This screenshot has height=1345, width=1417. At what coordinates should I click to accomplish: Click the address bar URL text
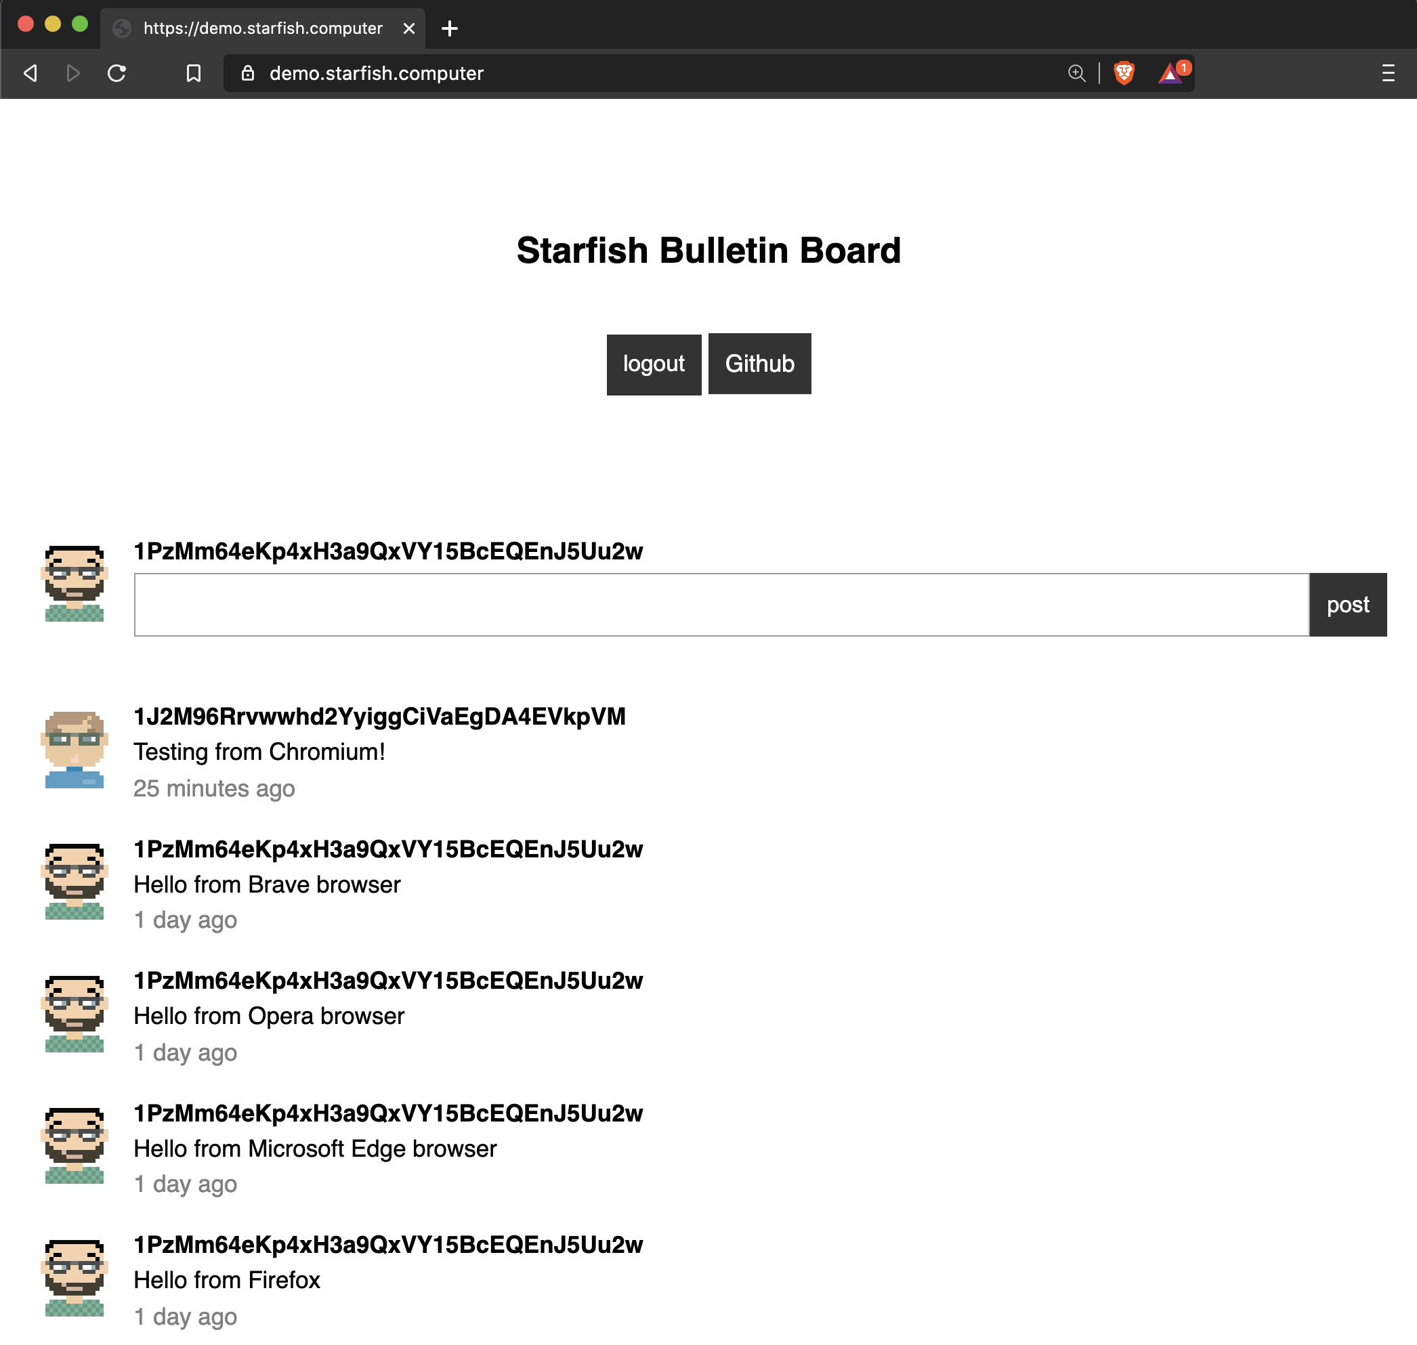[377, 73]
